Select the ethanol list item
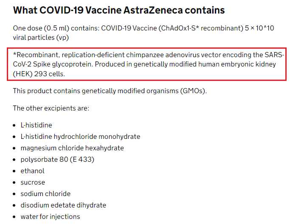 [x=32, y=171]
